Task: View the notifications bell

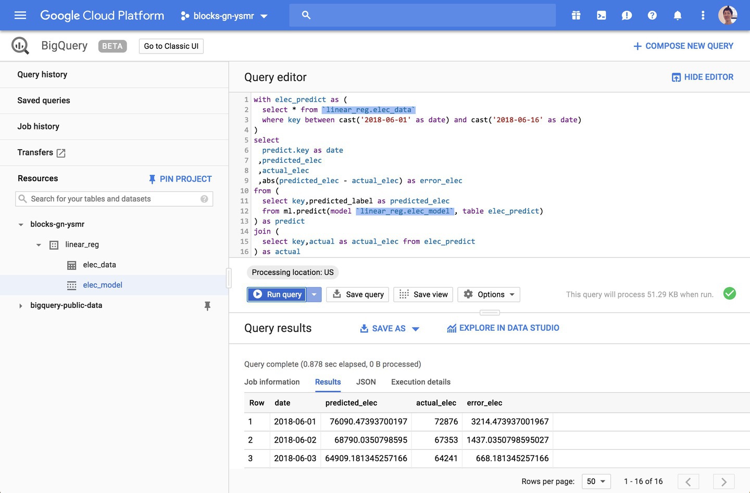Action: point(678,16)
